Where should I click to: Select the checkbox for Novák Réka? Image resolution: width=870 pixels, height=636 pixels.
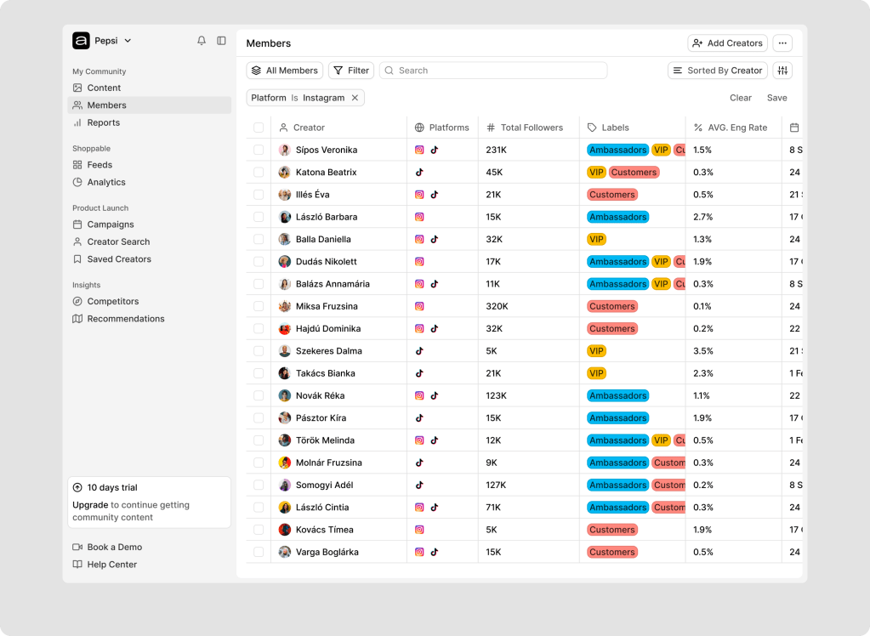pyautogui.click(x=259, y=395)
